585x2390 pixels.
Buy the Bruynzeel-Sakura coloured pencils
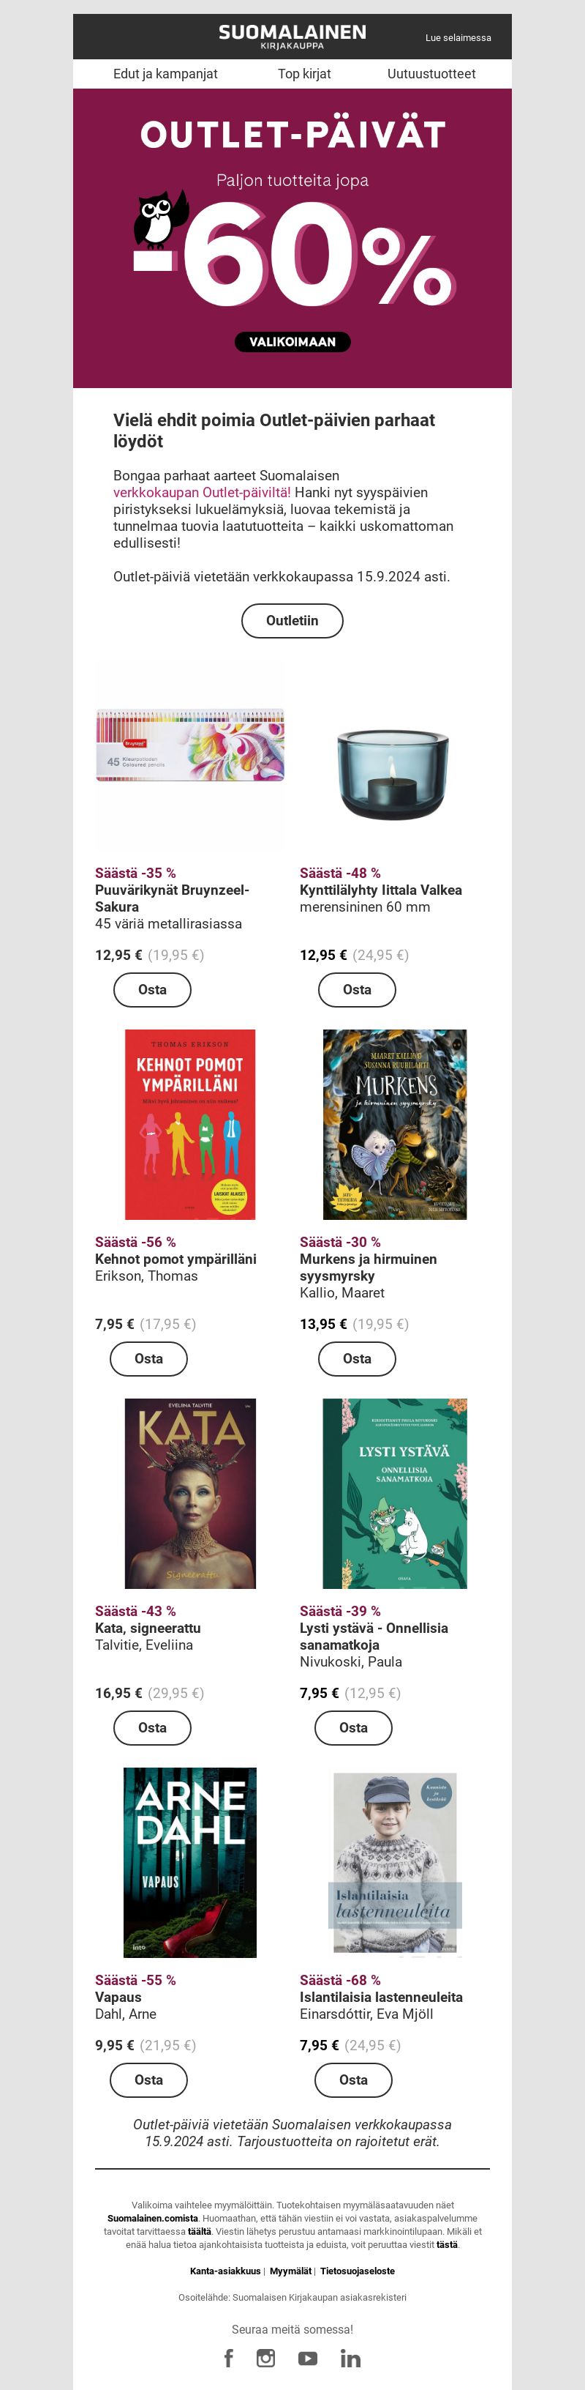[x=152, y=990]
